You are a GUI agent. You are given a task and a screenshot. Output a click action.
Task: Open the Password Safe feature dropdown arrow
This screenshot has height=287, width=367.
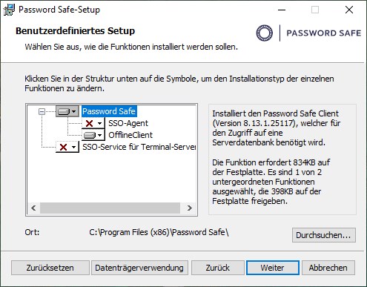pos(73,111)
